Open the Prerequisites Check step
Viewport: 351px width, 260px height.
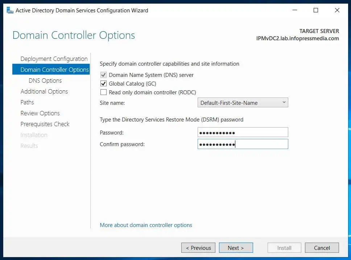pyautogui.click(x=45, y=124)
